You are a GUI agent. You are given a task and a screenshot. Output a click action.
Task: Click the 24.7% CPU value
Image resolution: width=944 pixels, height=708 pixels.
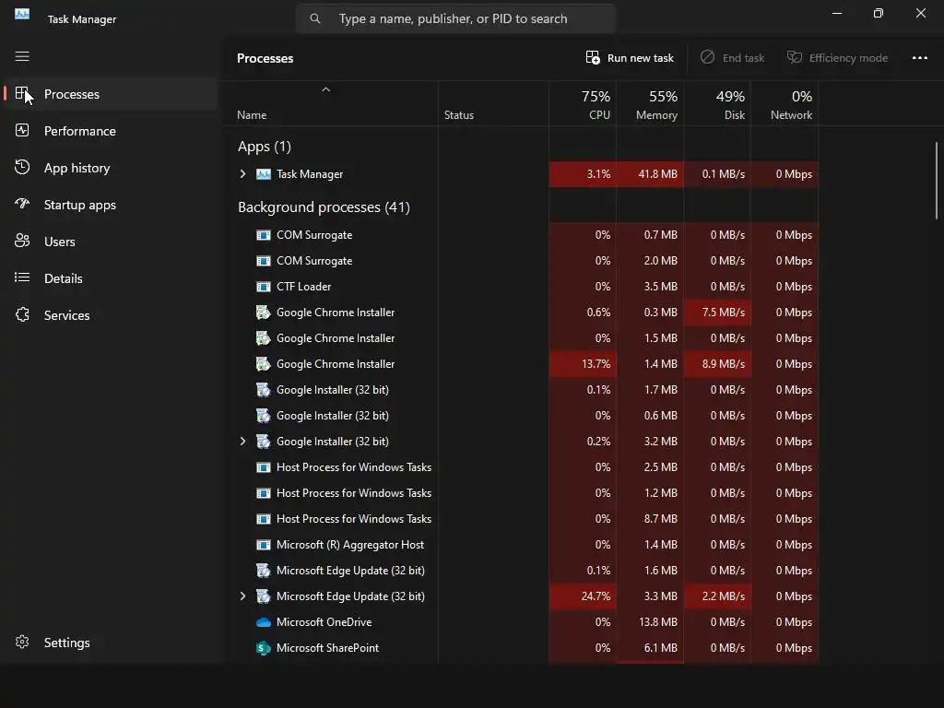click(x=596, y=596)
